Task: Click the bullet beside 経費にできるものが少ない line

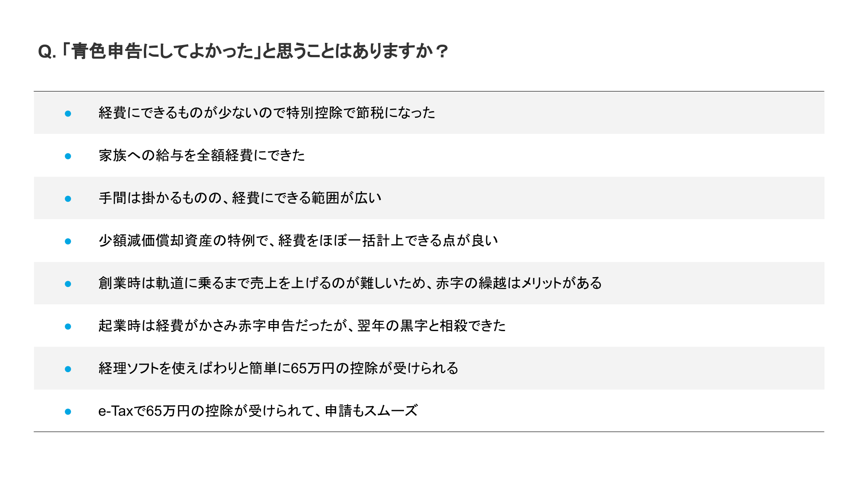Action: [68, 113]
